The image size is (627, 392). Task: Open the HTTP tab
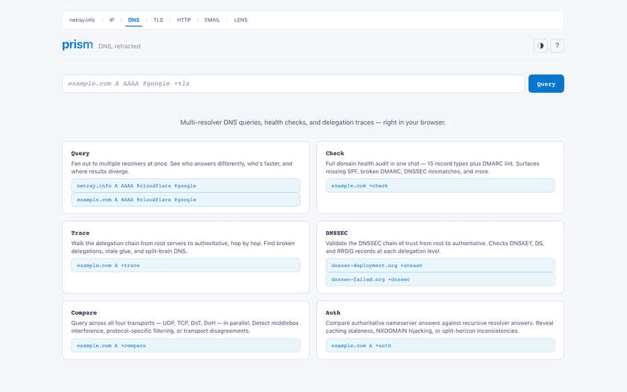click(x=184, y=20)
